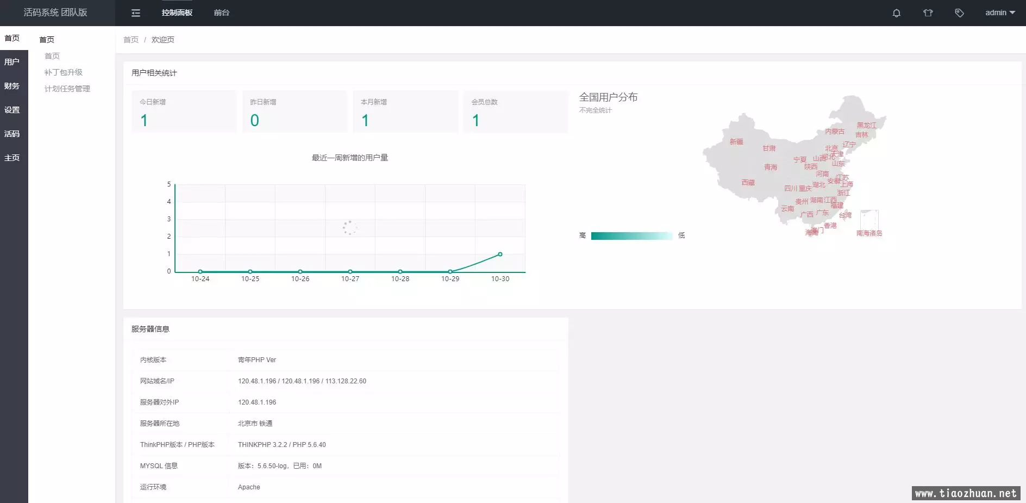Open the notification bell icon

click(x=897, y=13)
